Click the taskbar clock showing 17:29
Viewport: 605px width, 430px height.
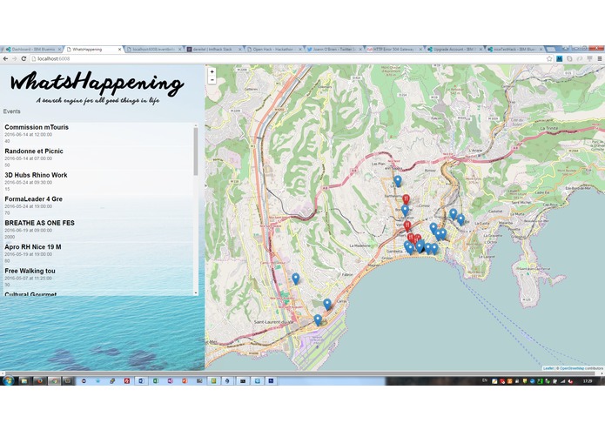point(588,381)
